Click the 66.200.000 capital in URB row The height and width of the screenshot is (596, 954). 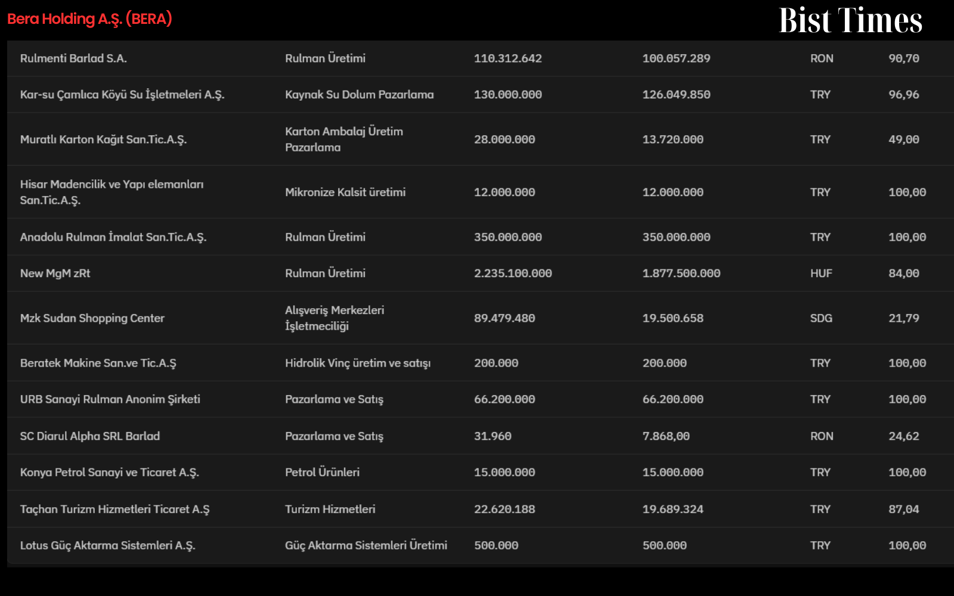pyautogui.click(x=504, y=400)
